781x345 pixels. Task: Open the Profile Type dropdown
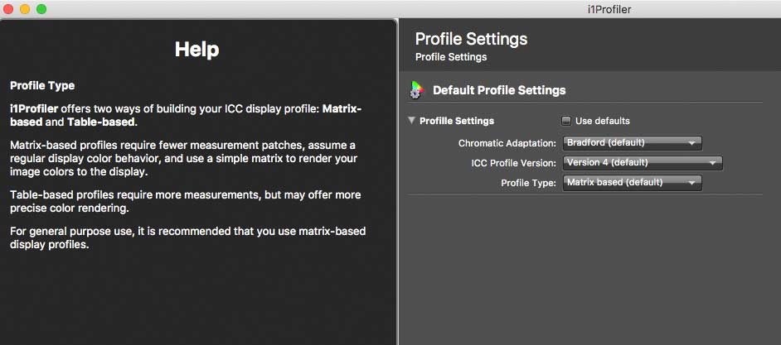pos(632,183)
